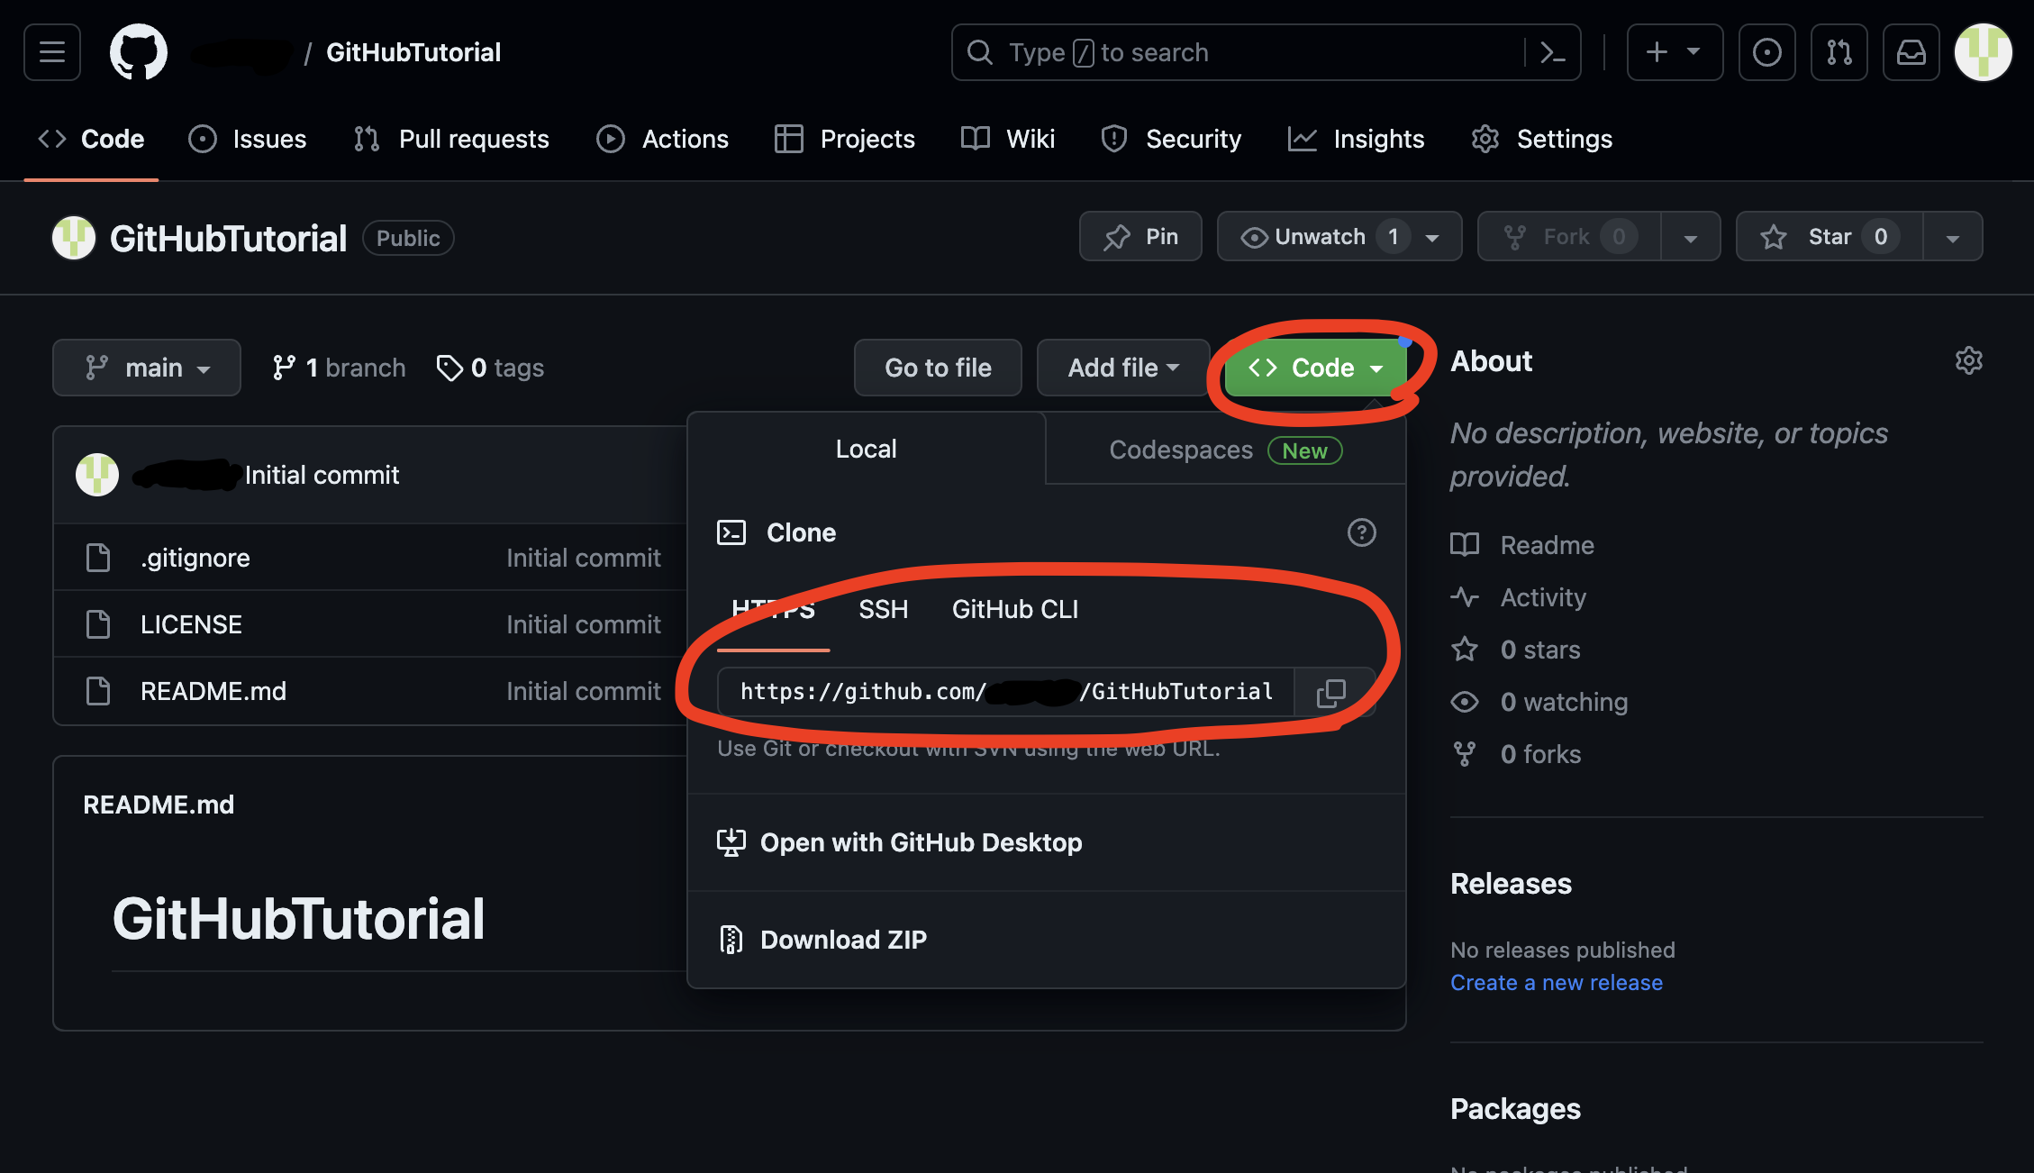Viewport: 2034px width, 1173px height.
Task: Open the Readme link in About
Action: pos(1522,545)
